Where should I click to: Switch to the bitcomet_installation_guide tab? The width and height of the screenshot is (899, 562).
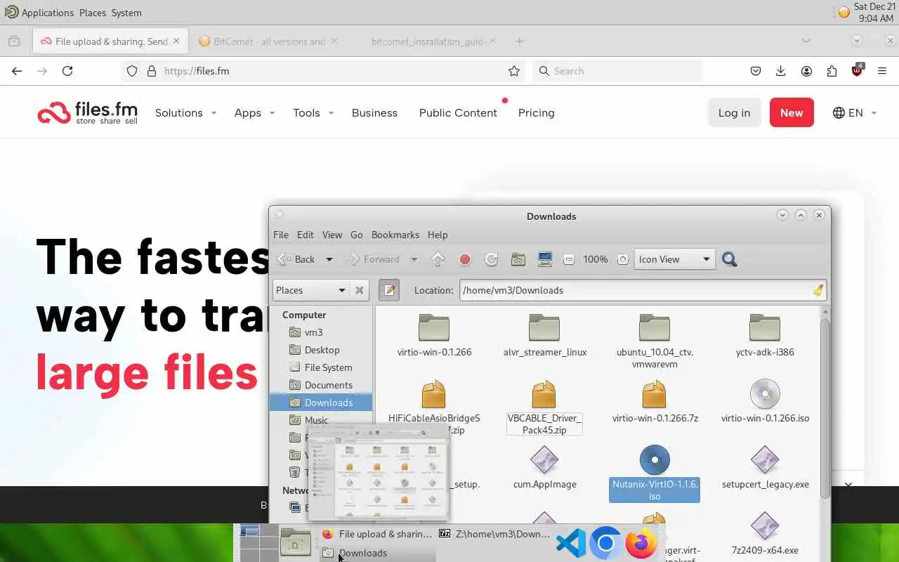coord(426,41)
